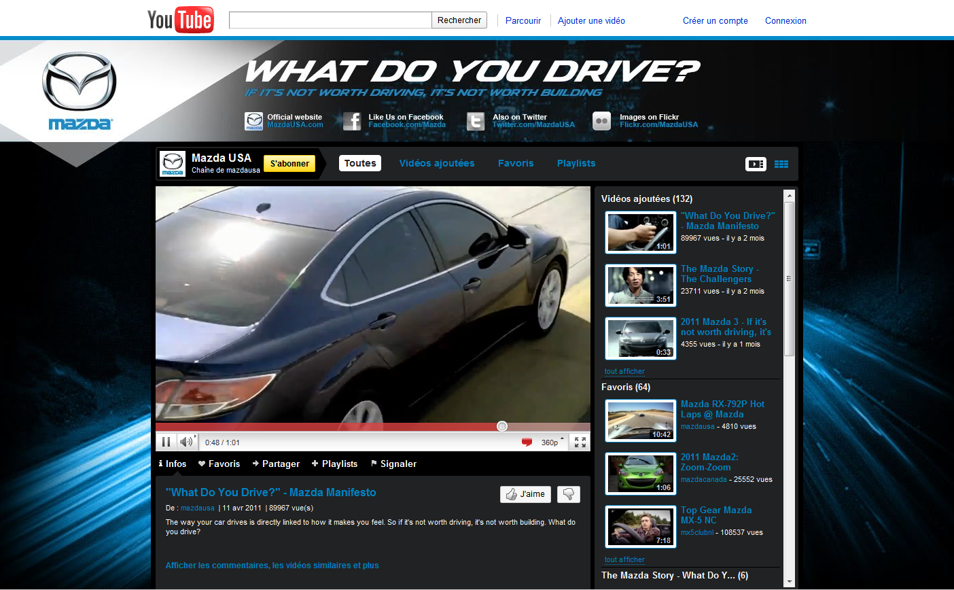Open the Mazda USA channel avatar
Image resolution: width=954 pixels, height=590 pixels.
[x=173, y=164]
